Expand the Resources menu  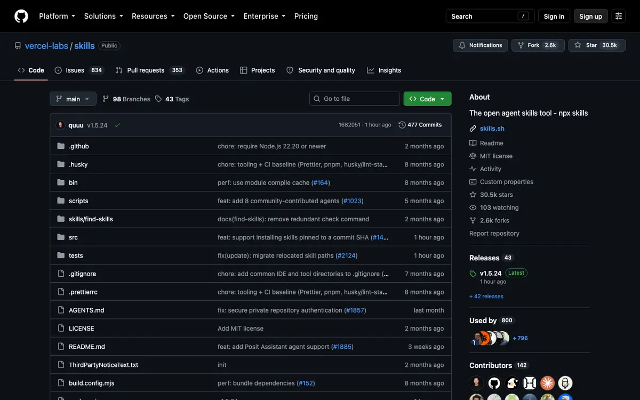coord(153,16)
